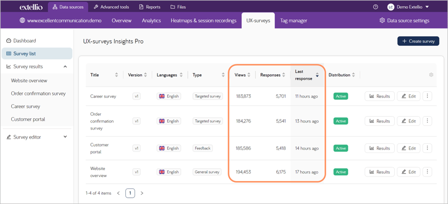Click the Create survey button
This screenshot has height=204, width=448.
tap(418, 41)
